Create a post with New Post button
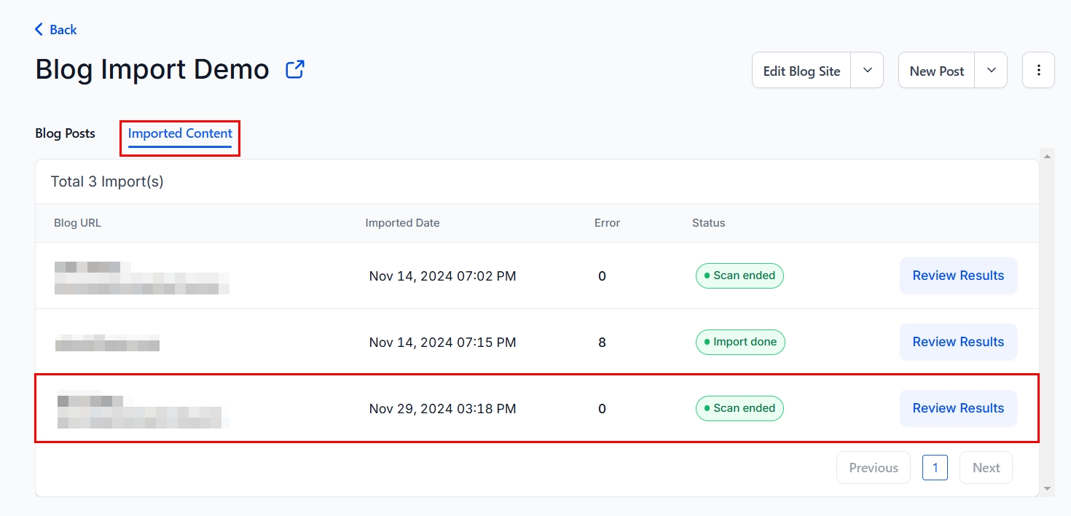Image resolution: width=1071 pixels, height=516 pixels. coord(936,71)
